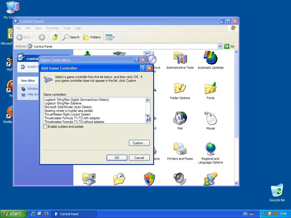Click the Back toolbar button
291x218 pixels.
point(23,37)
